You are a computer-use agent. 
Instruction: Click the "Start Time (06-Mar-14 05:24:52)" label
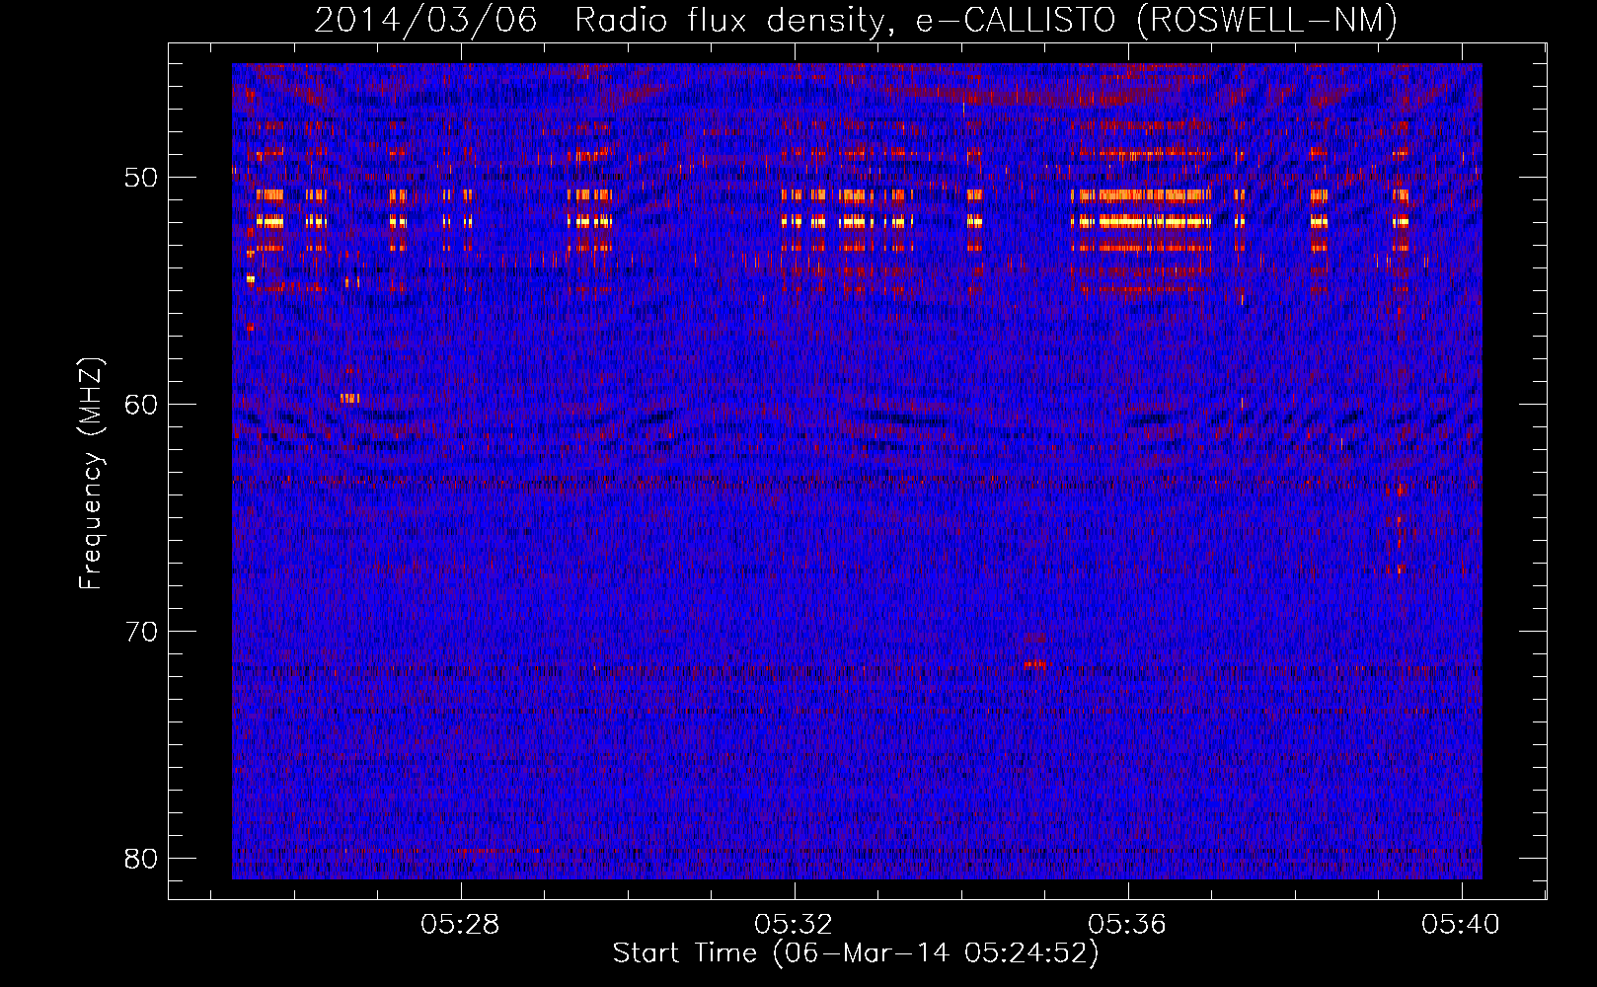pyautogui.click(x=856, y=953)
